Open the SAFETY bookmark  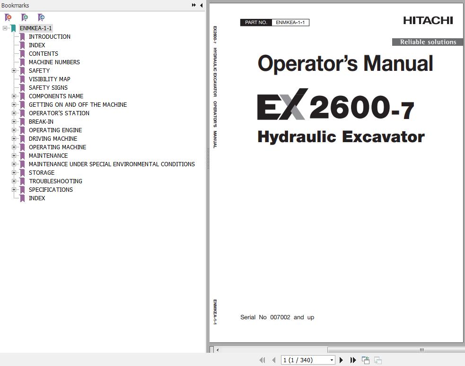pos(39,71)
